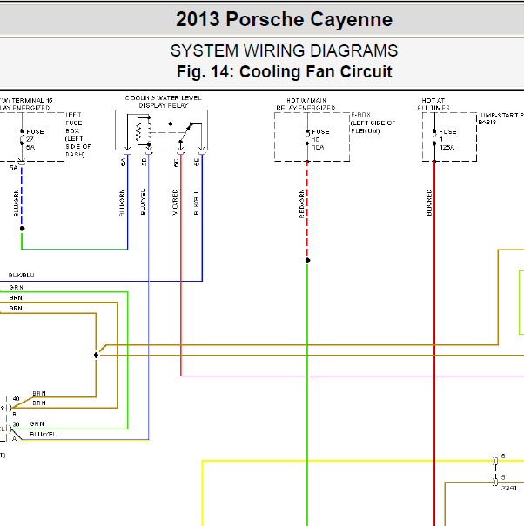Click the 'COOLING WATER LEVEL DISPLAY RELAY' label
Screen dimensions: 524x526
pos(164,102)
